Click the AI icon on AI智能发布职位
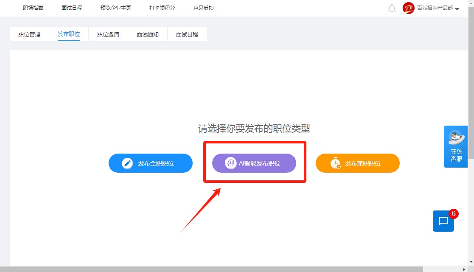 tap(230, 163)
